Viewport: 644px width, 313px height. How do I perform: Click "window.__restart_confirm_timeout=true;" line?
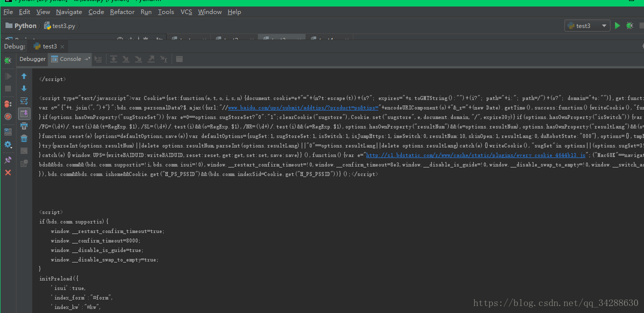tap(107, 231)
